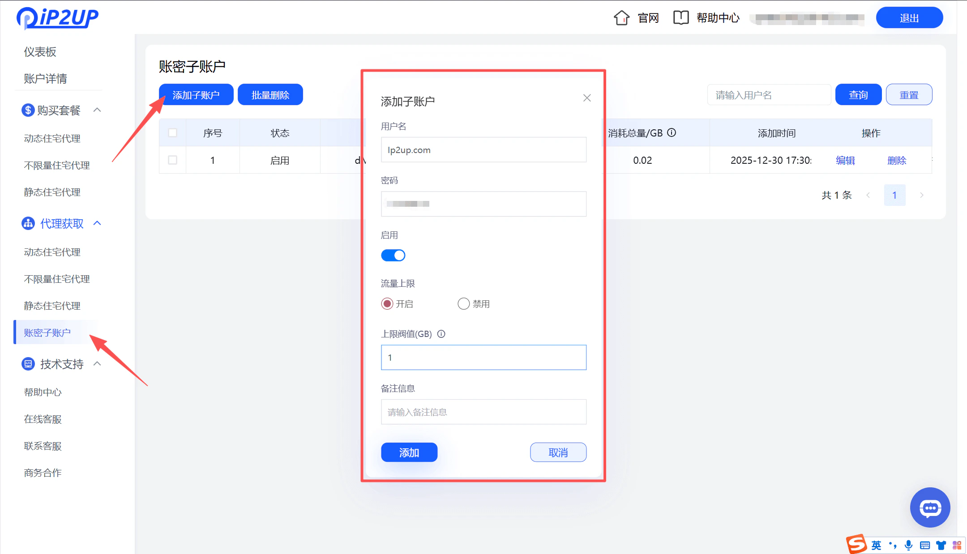Click the info icon next to 上限阀值(GB)
Screen dimensions: 967x554
coord(441,334)
